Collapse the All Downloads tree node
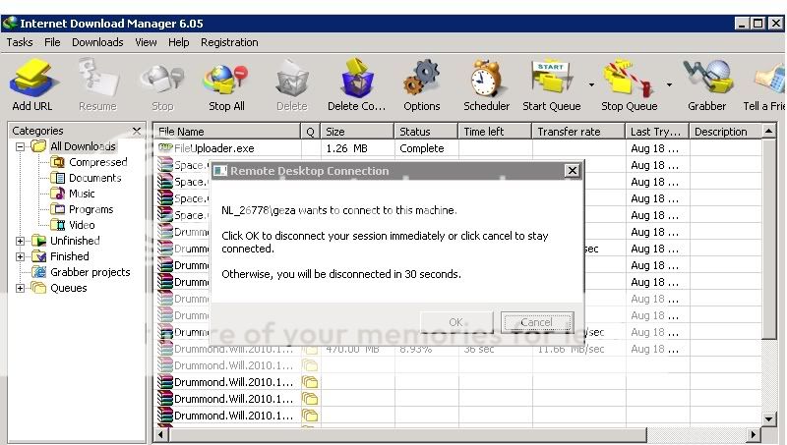Screen dimensions: 787x445 click(x=21, y=146)
